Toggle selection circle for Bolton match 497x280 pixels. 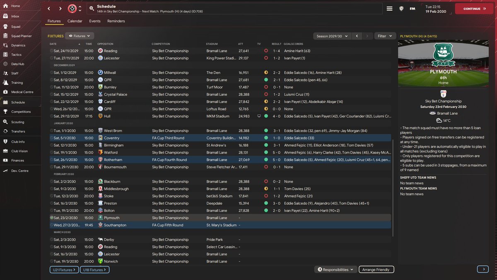coord(52,210)
